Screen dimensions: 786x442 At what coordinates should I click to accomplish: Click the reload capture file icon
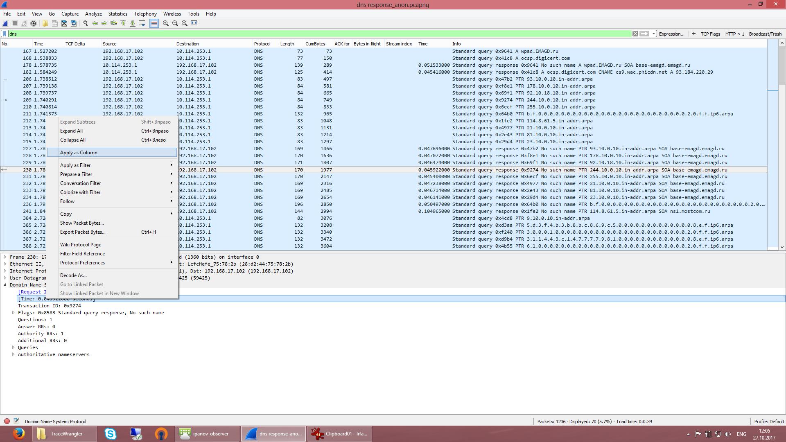(x=74, y=23)
